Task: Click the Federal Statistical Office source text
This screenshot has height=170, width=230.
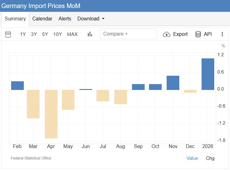Action: [x=31, y=158]
